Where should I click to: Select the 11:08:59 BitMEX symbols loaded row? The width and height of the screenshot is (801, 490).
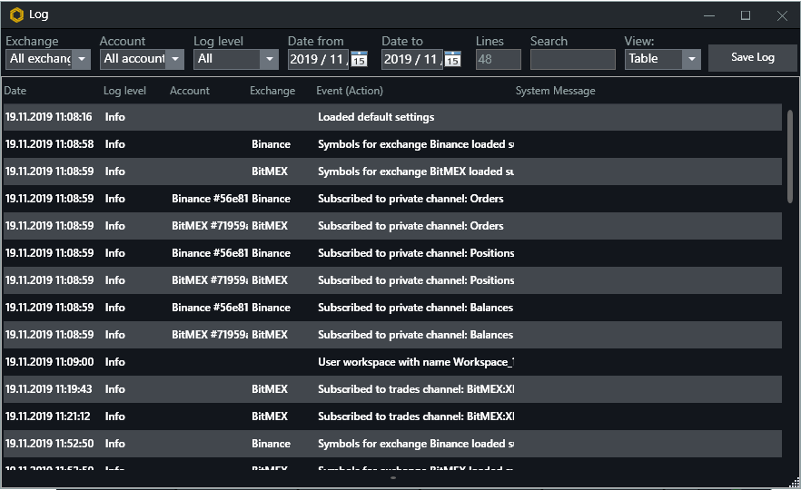tap(392, 171)
